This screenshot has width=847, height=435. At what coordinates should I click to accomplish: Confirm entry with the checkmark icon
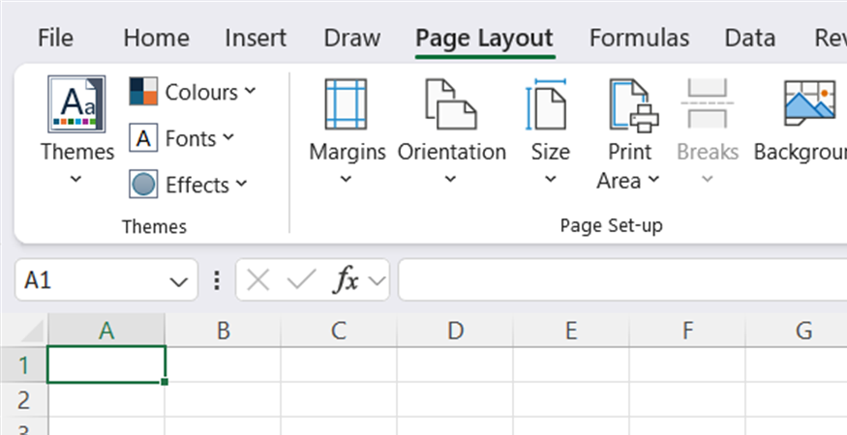[x=301, y=280]
